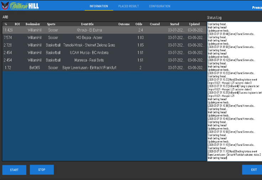Click the 7.574 percentage cell
Screen dimensions: 262x180
click(x=8, y=38)
